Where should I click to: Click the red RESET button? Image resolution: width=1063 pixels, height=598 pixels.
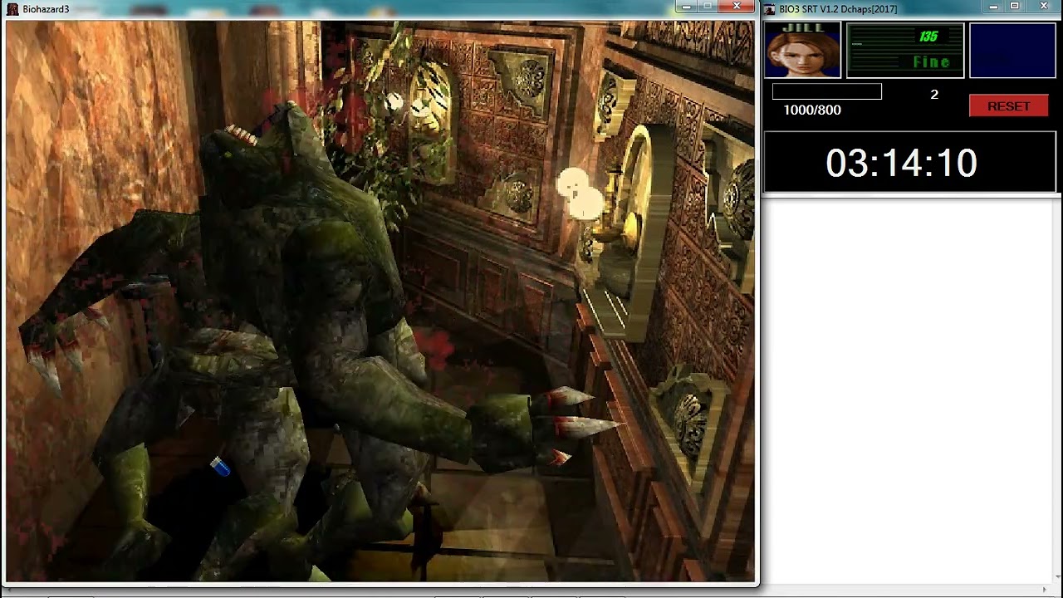point(1009,106)
